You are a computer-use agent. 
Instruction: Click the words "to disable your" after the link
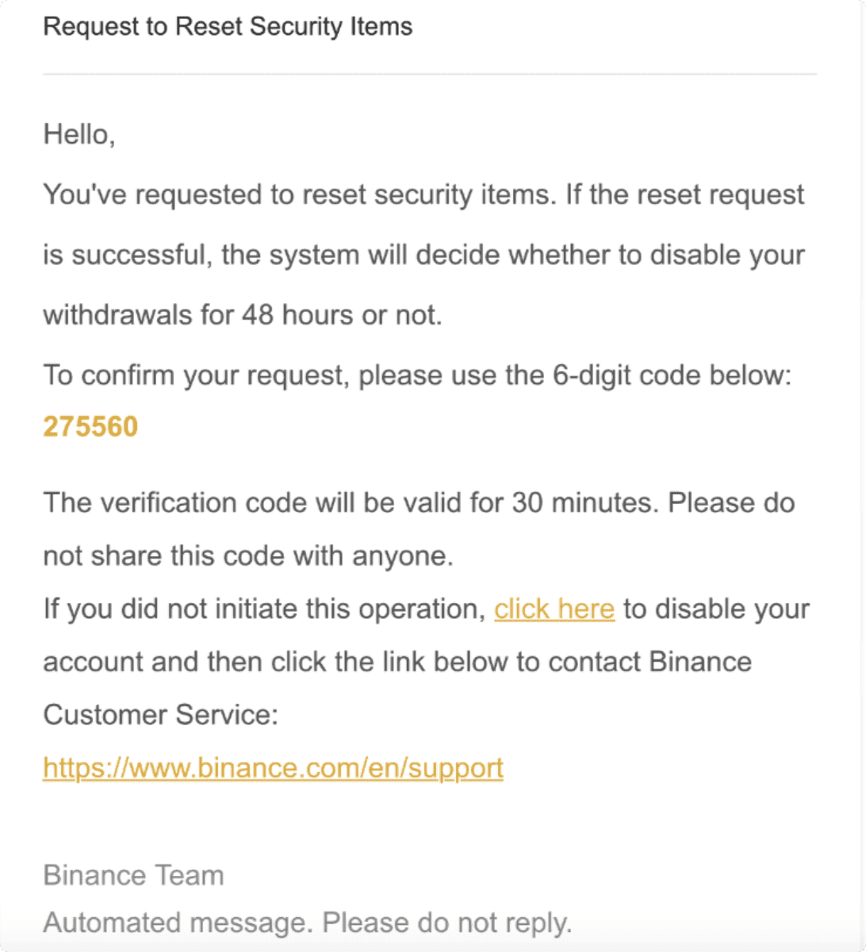click(x=716, y=609)
